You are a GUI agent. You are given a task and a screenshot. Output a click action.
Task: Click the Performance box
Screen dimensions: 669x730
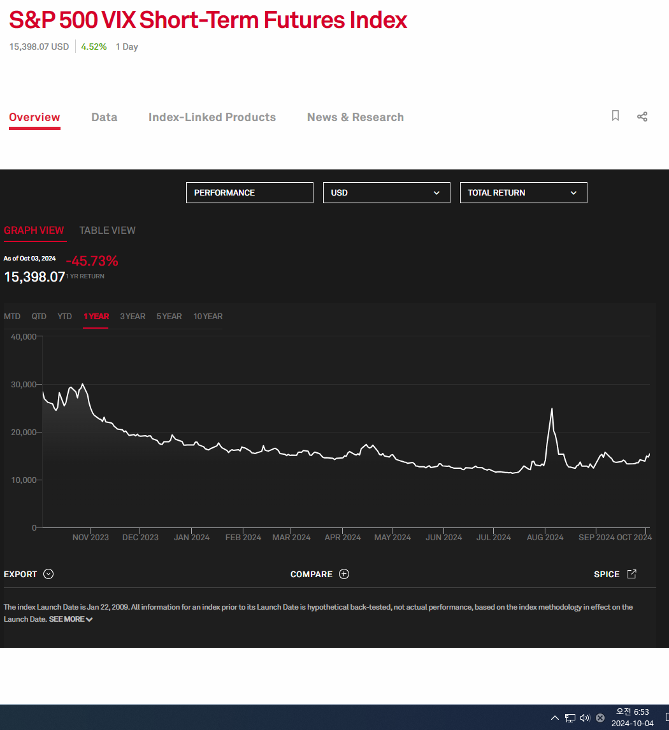[x=250, y=193]
